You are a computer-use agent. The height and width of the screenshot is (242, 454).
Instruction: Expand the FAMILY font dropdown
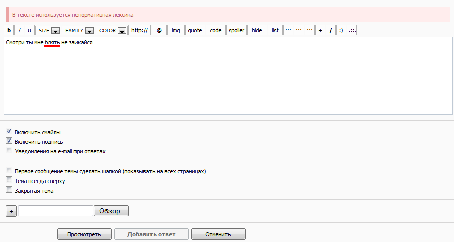point(78,30)
